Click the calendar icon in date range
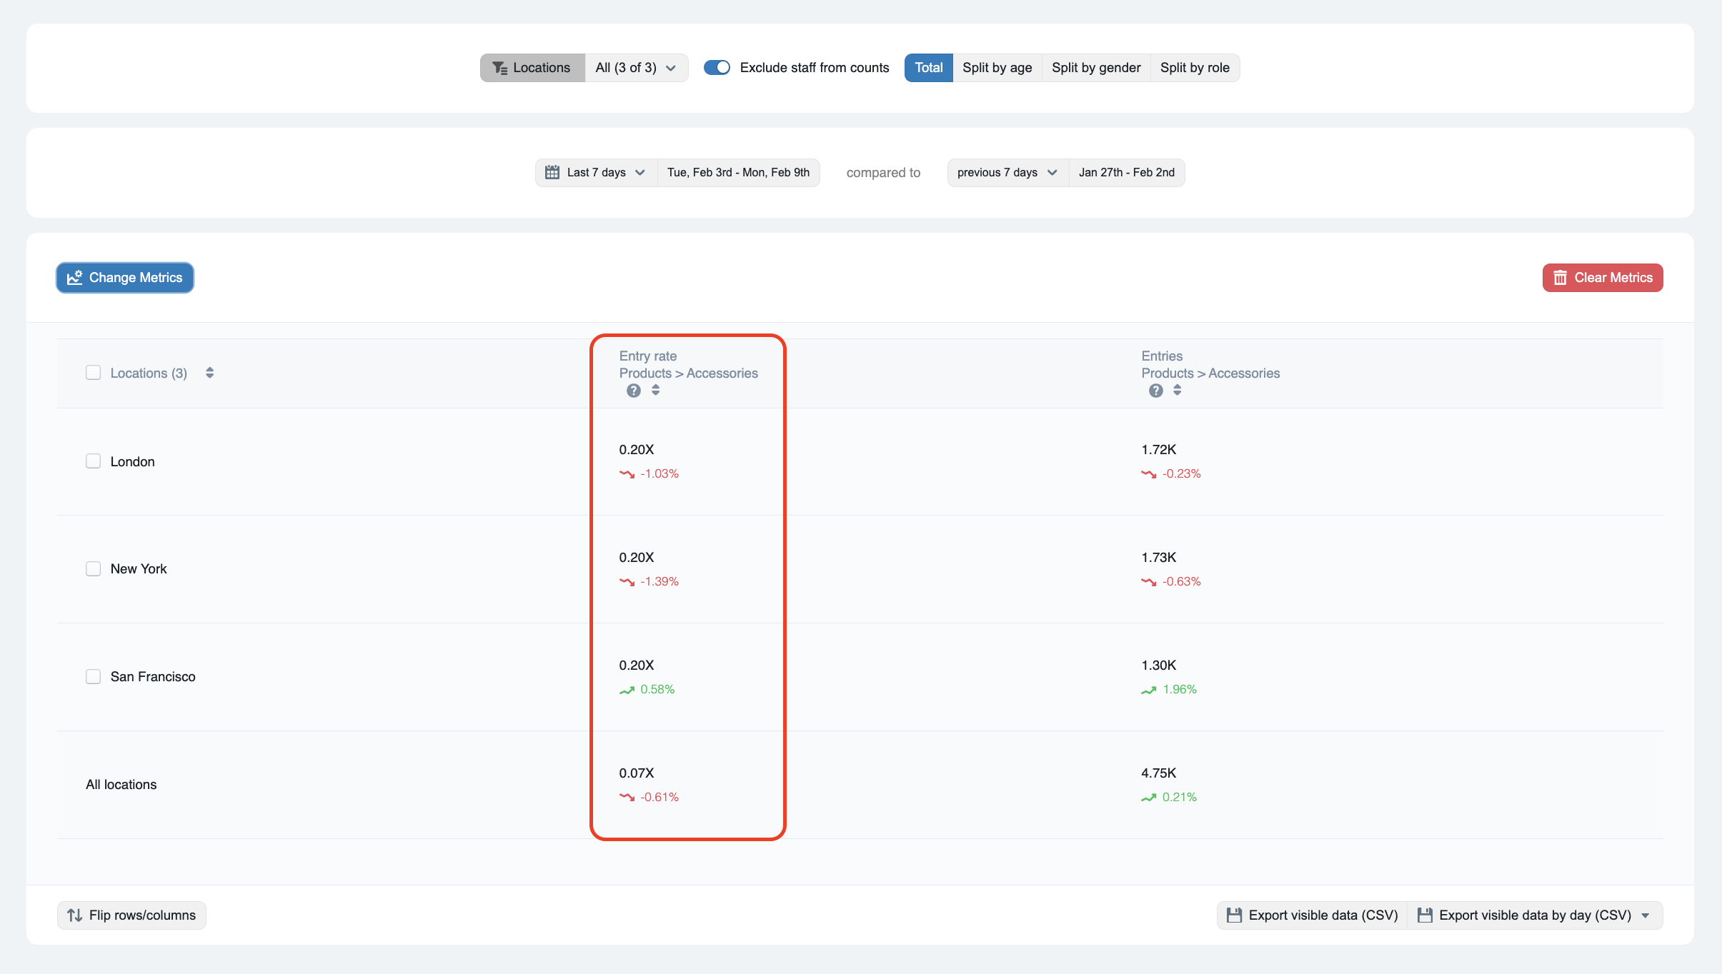This screenshot has height=974, width=1722. pos(552,173)
